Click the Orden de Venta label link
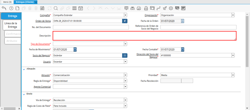This screenshot has width=250, height=110. click(43, 21)
